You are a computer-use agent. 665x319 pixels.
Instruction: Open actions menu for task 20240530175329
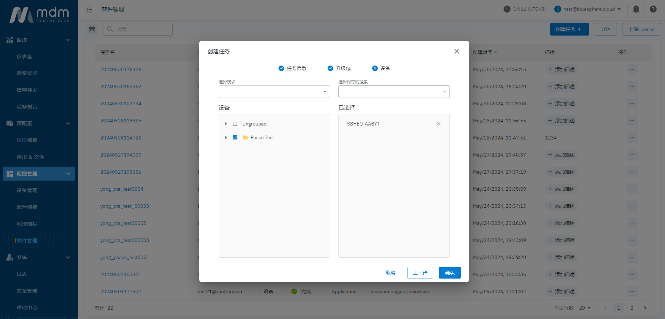[632, 69]
